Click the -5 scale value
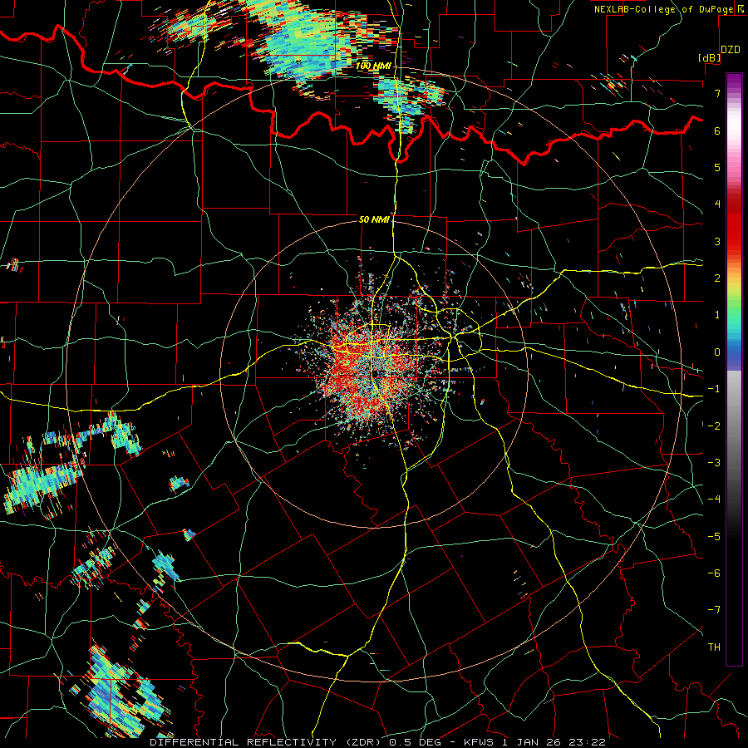Viewport: 748px width, 748px height. (714, 537)
